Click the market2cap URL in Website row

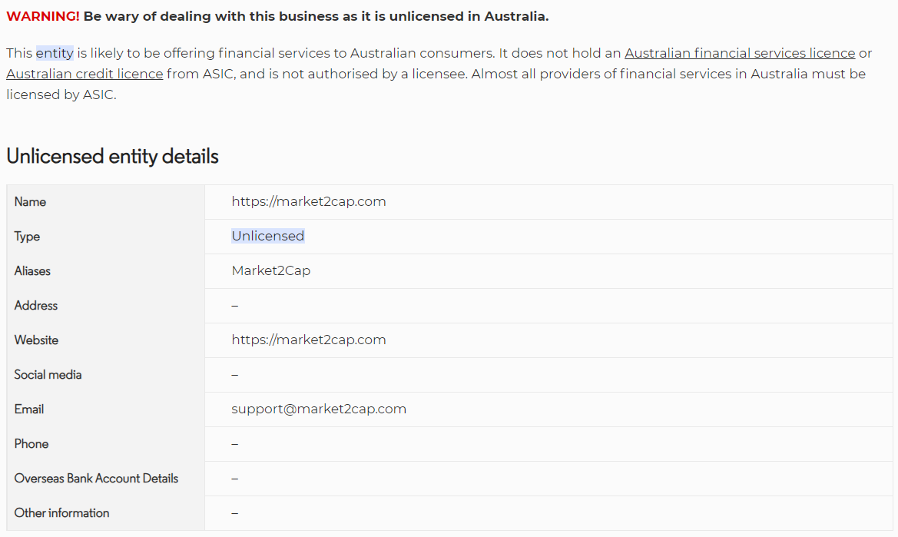coord(308,340)
